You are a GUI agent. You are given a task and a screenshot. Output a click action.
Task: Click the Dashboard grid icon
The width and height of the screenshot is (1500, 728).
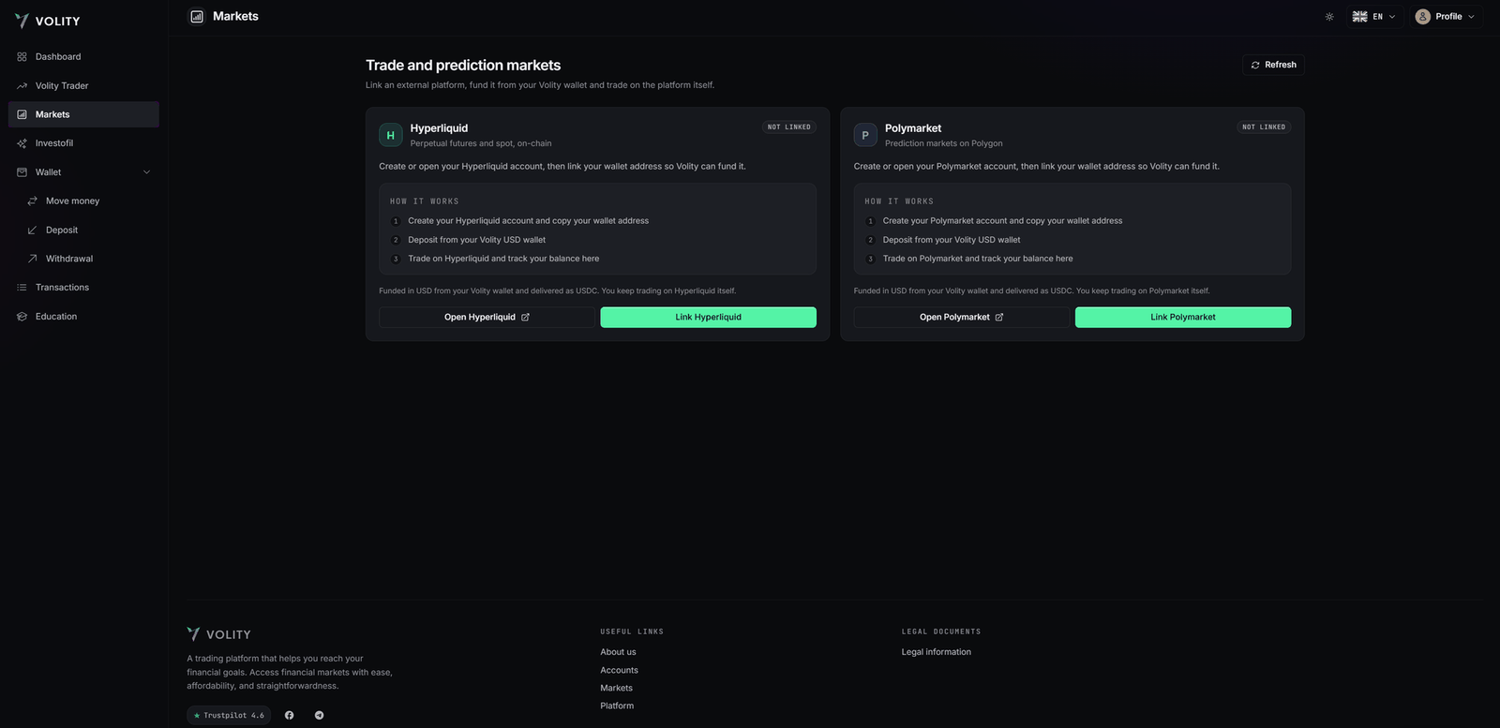22,57
